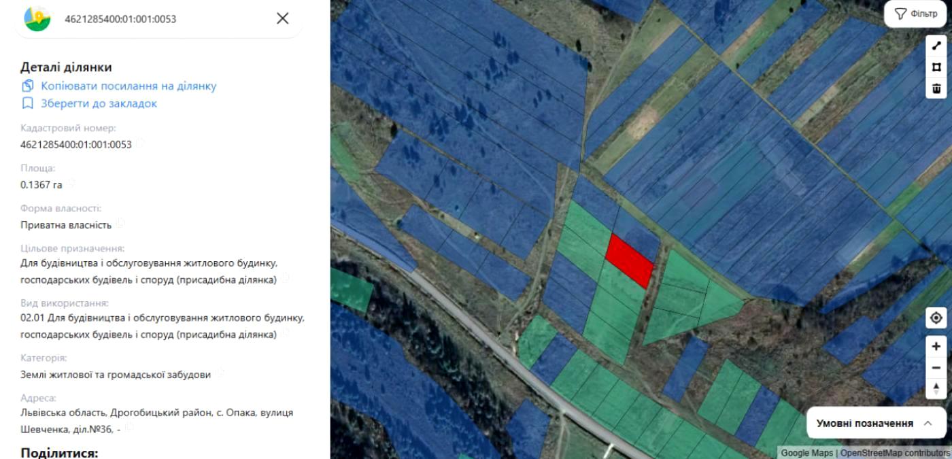Click the cadastral number search field
Viewport: 952px width, 459px height.
point(163,19)
